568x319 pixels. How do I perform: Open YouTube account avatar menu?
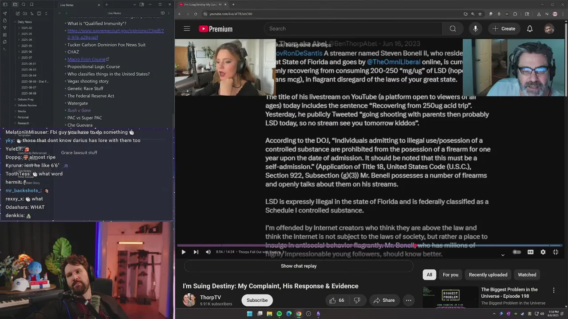(549, 29)
